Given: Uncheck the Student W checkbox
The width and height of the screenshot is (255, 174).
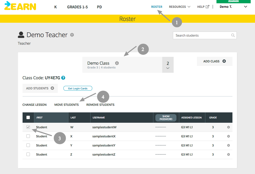Looking at the screenshot, I should click(x=28, y=127).
